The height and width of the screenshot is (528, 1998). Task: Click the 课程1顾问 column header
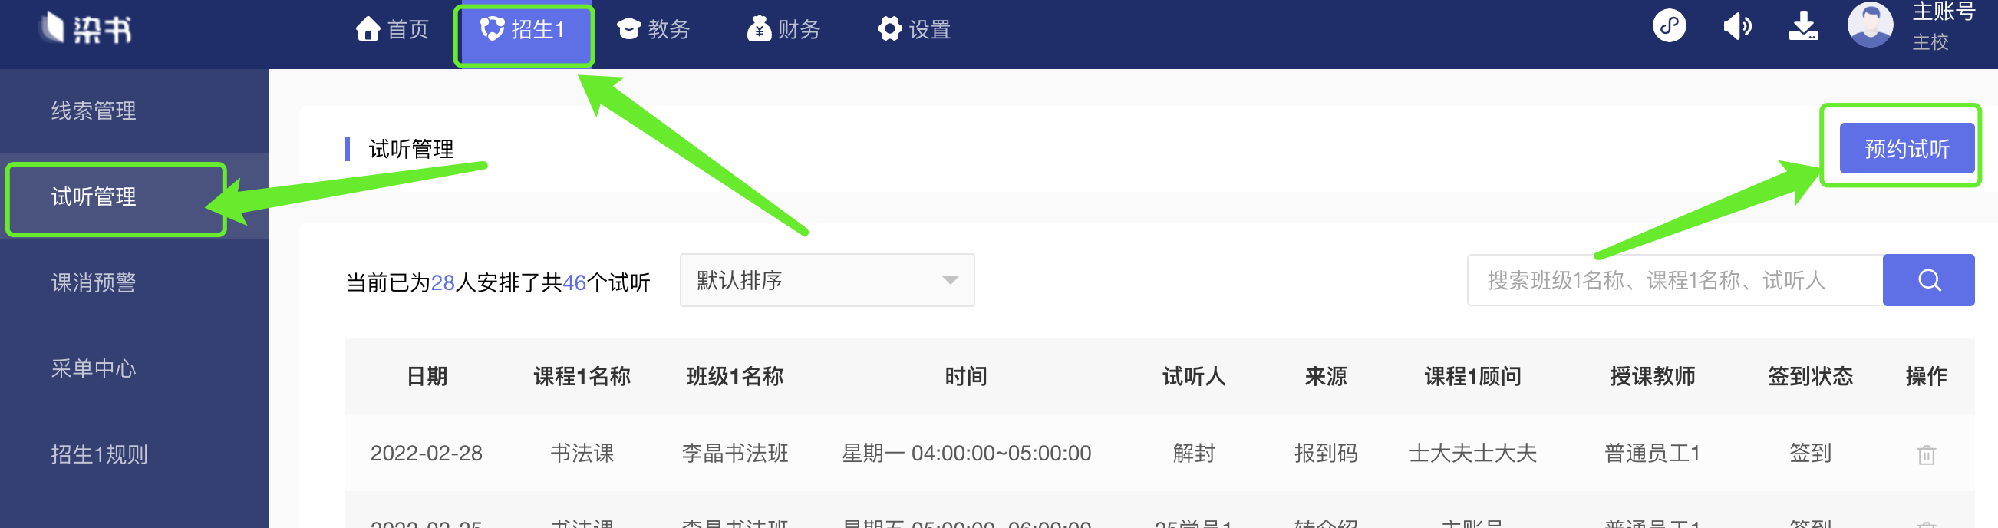coord(1472,376)
